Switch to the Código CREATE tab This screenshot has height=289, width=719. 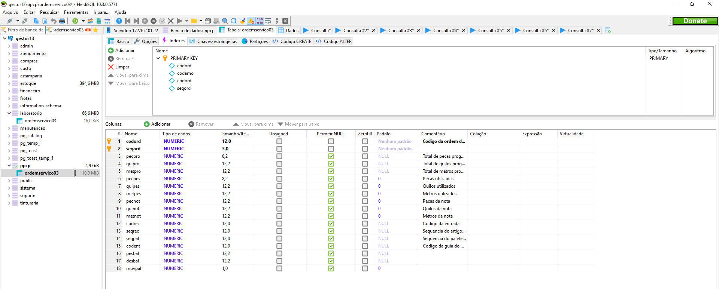pyautogui.click(x=292, y=41)
